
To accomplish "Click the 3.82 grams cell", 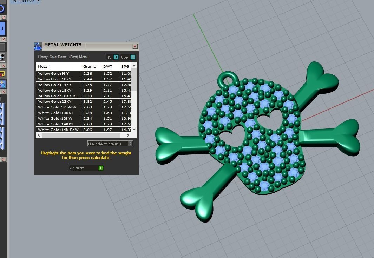I will [91, 101].
